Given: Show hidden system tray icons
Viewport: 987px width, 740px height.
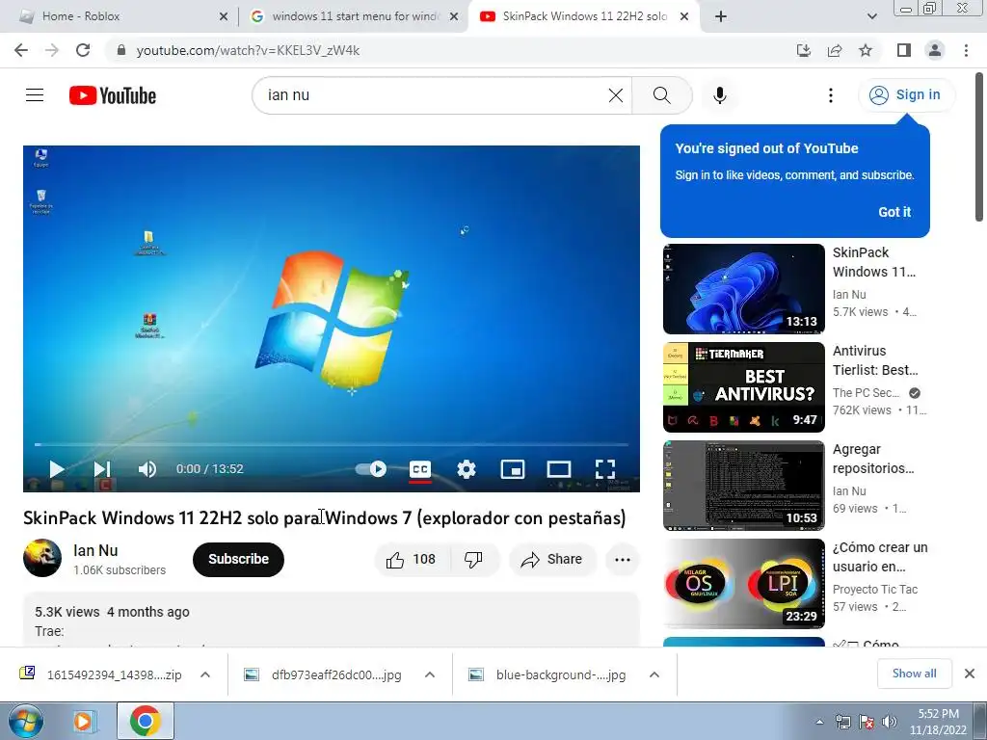Looking at the screenshot, I should point(819,722).
